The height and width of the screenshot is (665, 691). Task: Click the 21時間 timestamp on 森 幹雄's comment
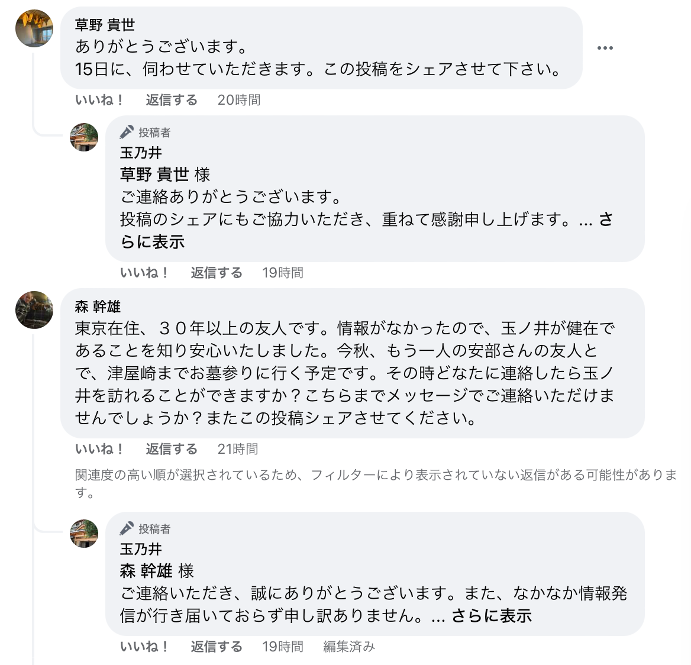click(x=238, y=449)
